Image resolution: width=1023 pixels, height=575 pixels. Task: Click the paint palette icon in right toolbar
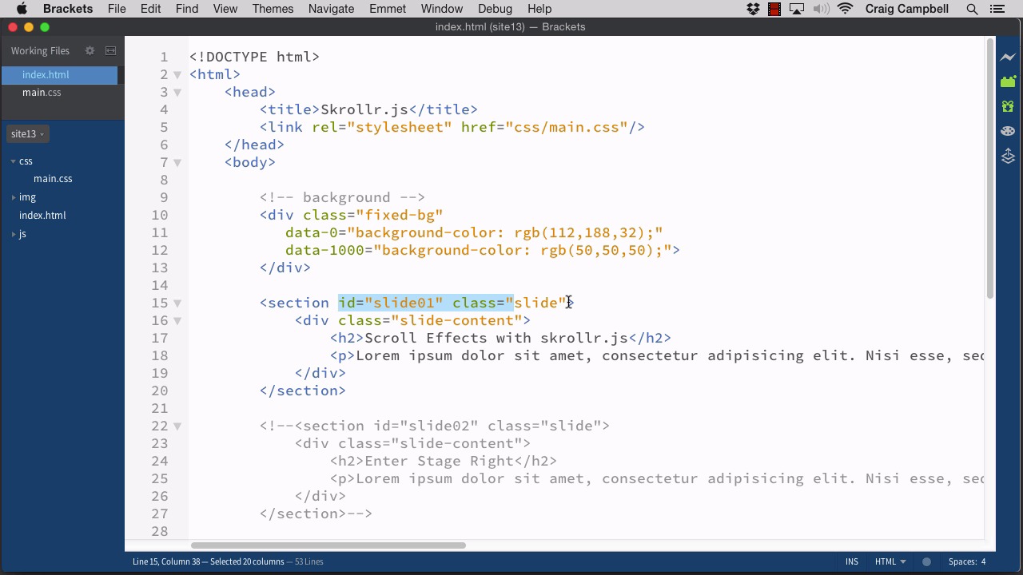click(1008, 131)
